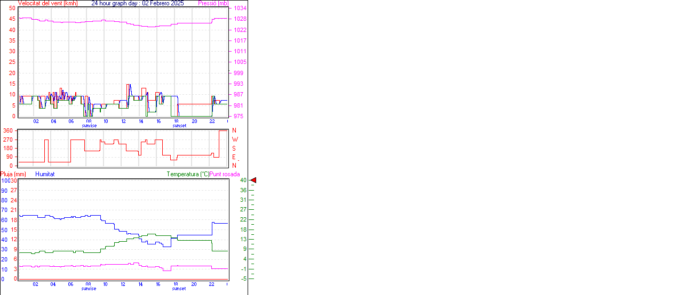
Task: Click the 'E' wind direction compass label
Action: [x=234, y=157]
